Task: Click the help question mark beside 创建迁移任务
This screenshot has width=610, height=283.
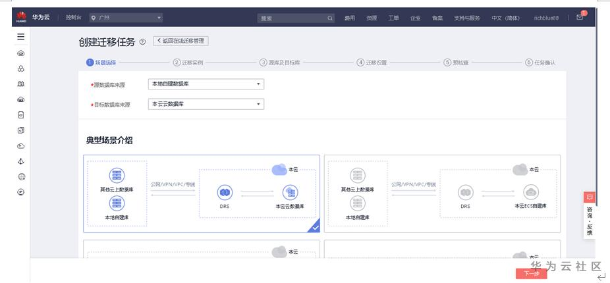Action: [x=142, y=42]
